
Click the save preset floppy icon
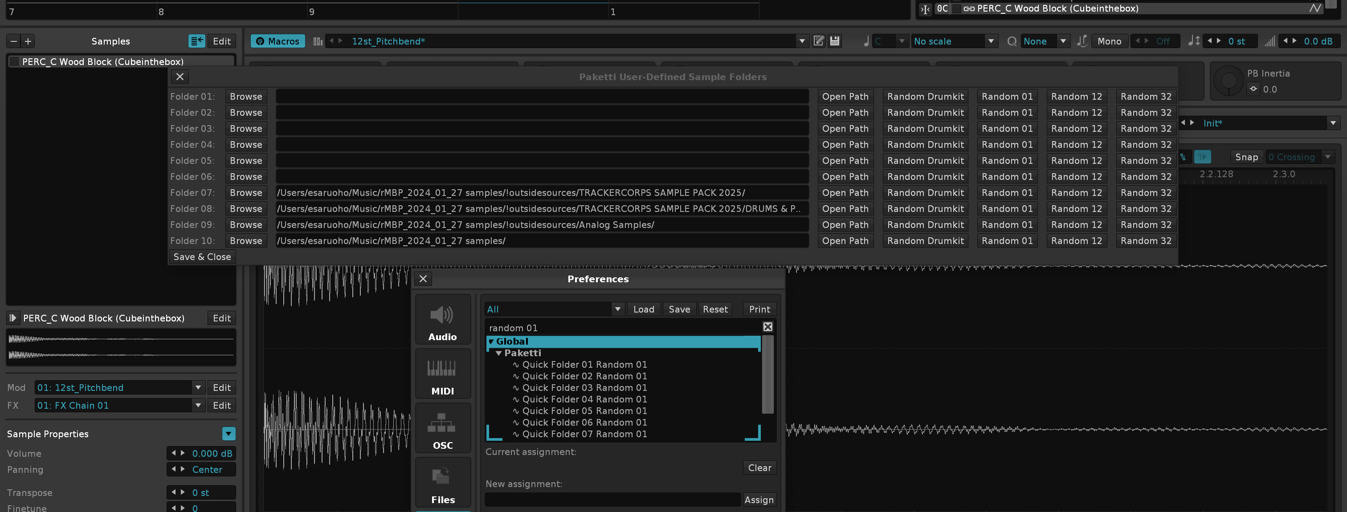coord(835,41)
